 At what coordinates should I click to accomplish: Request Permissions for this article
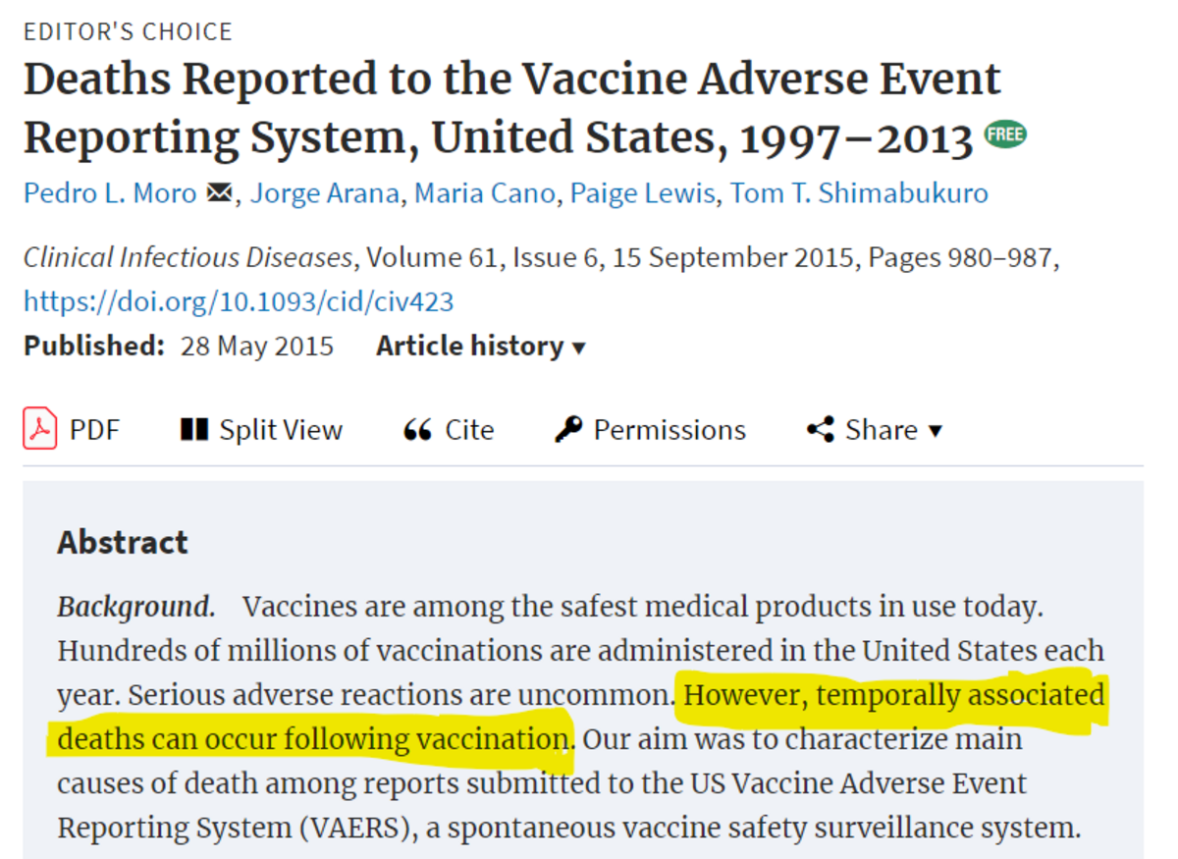669,430
